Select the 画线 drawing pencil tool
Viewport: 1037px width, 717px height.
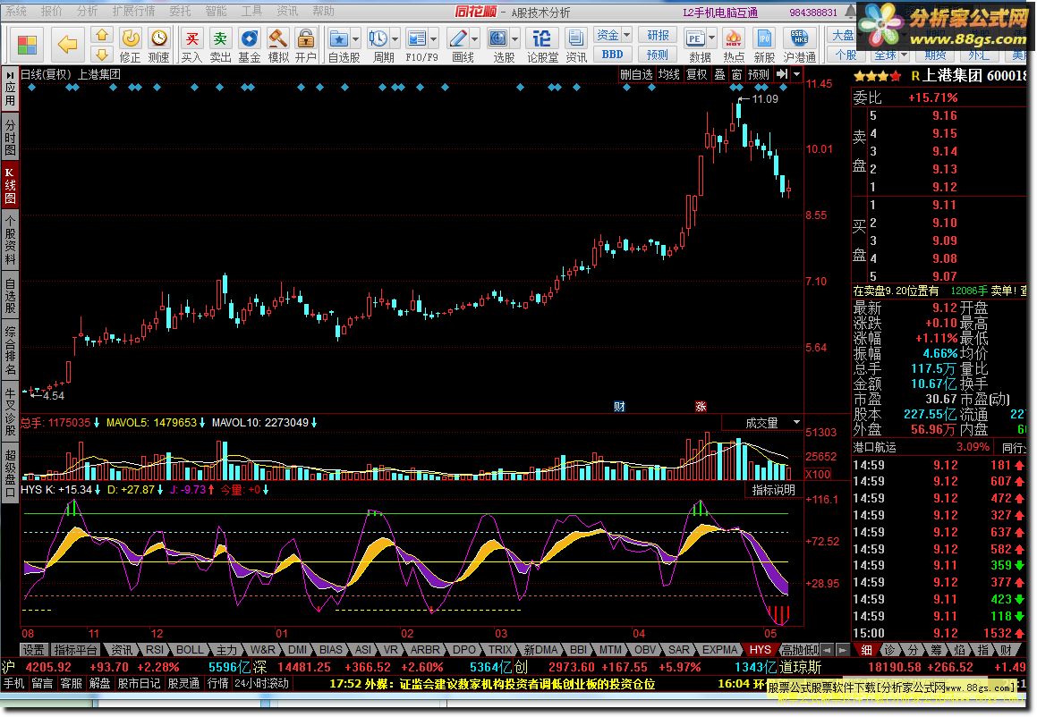click(457, 38)
